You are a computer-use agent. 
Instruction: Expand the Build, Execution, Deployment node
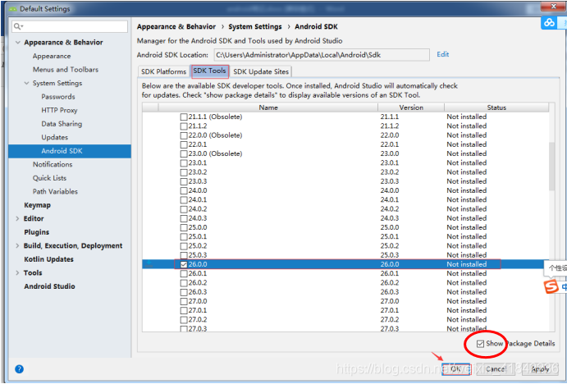click(x=17, y=245)
